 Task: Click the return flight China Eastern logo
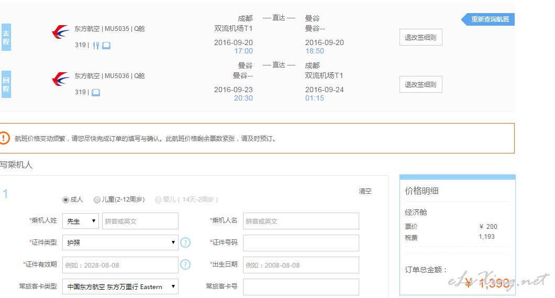coord(60,79)
